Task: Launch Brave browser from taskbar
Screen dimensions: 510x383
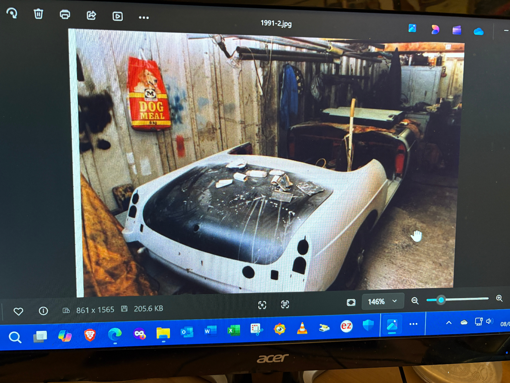Action: (90, 335)
